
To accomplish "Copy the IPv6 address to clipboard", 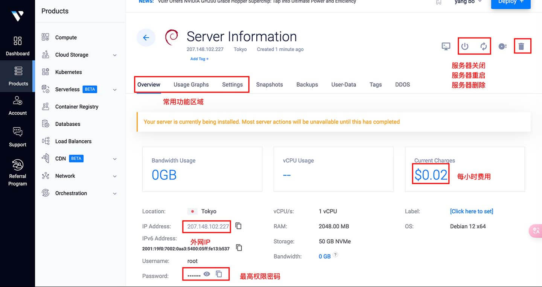I will [239, 248].
